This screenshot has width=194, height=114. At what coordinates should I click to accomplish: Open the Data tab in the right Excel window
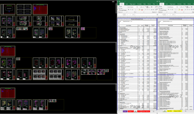pyautogui.click(x=185, y=4)
